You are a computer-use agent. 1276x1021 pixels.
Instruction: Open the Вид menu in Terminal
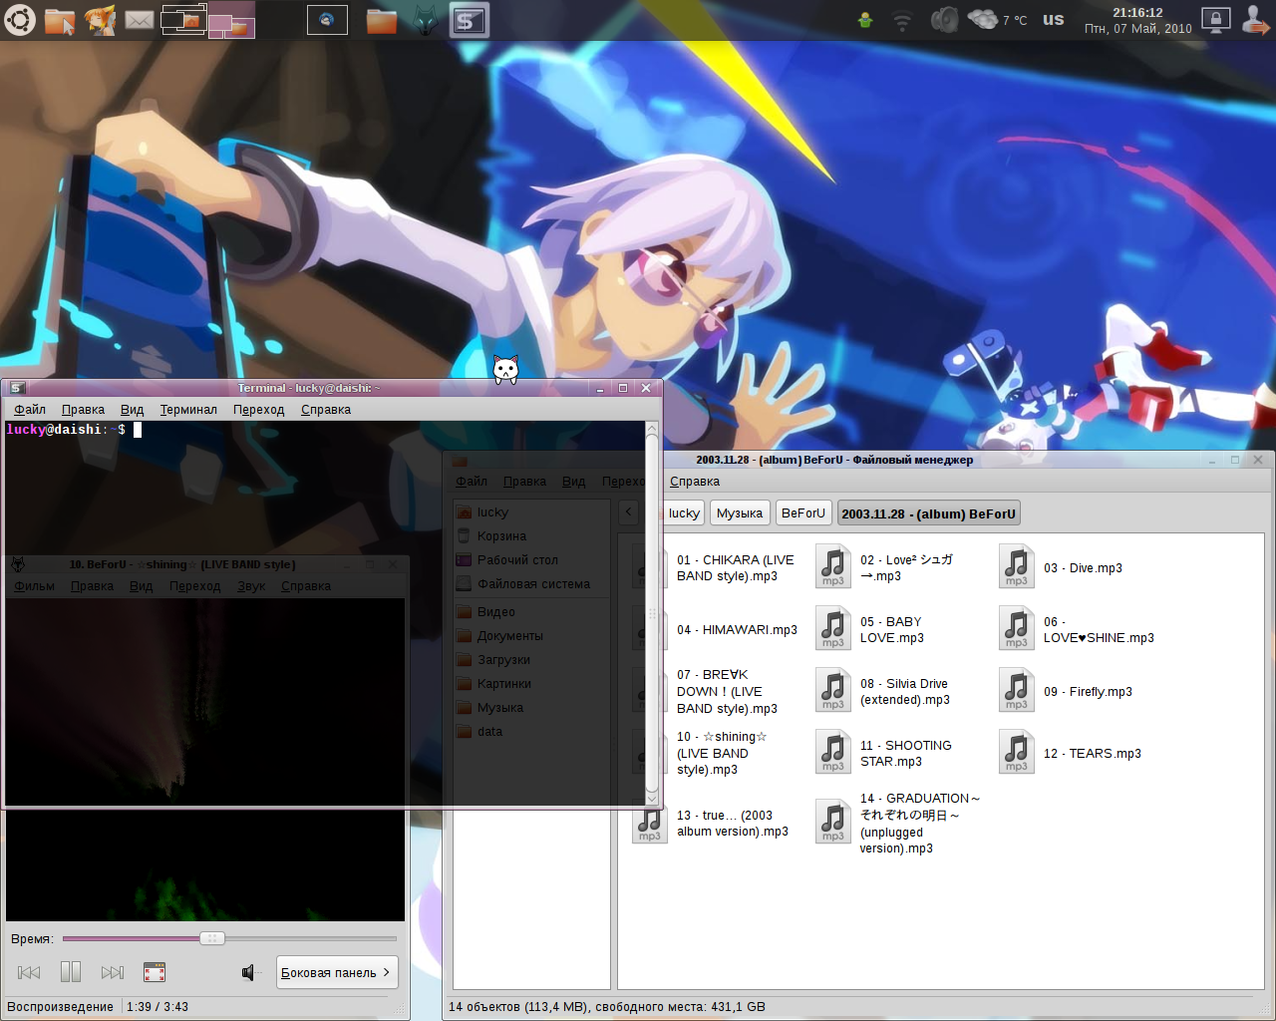(x=132, y=410)
